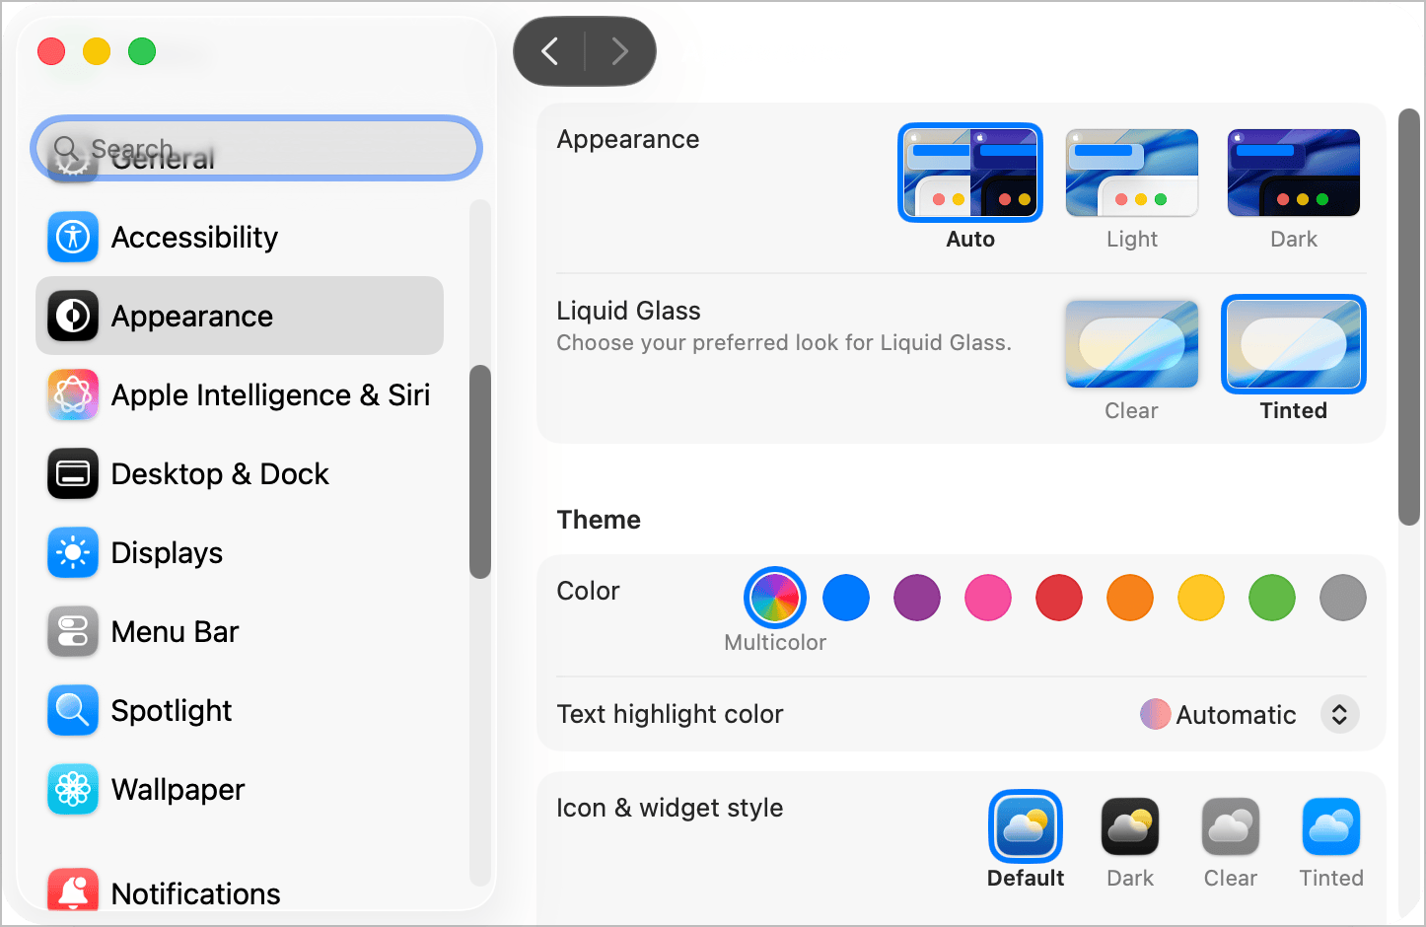Select Tinted icon & widget style
This screenshot has height=927, width=1426.
(x=1330, y=826)
